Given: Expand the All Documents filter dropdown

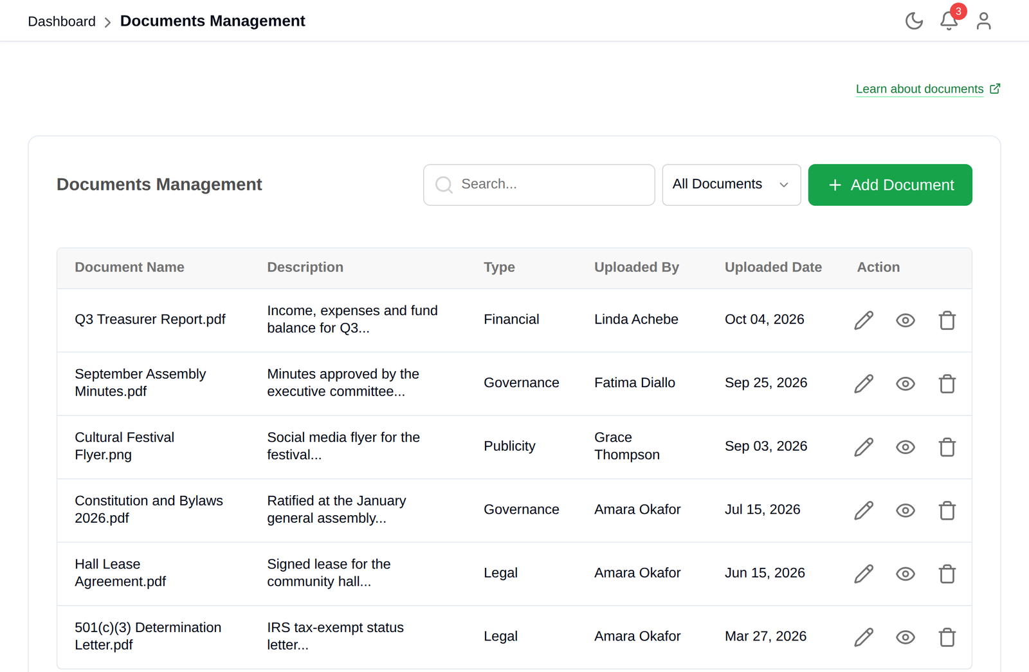Looking at the screenshot, I should click(x=731, y=185).
